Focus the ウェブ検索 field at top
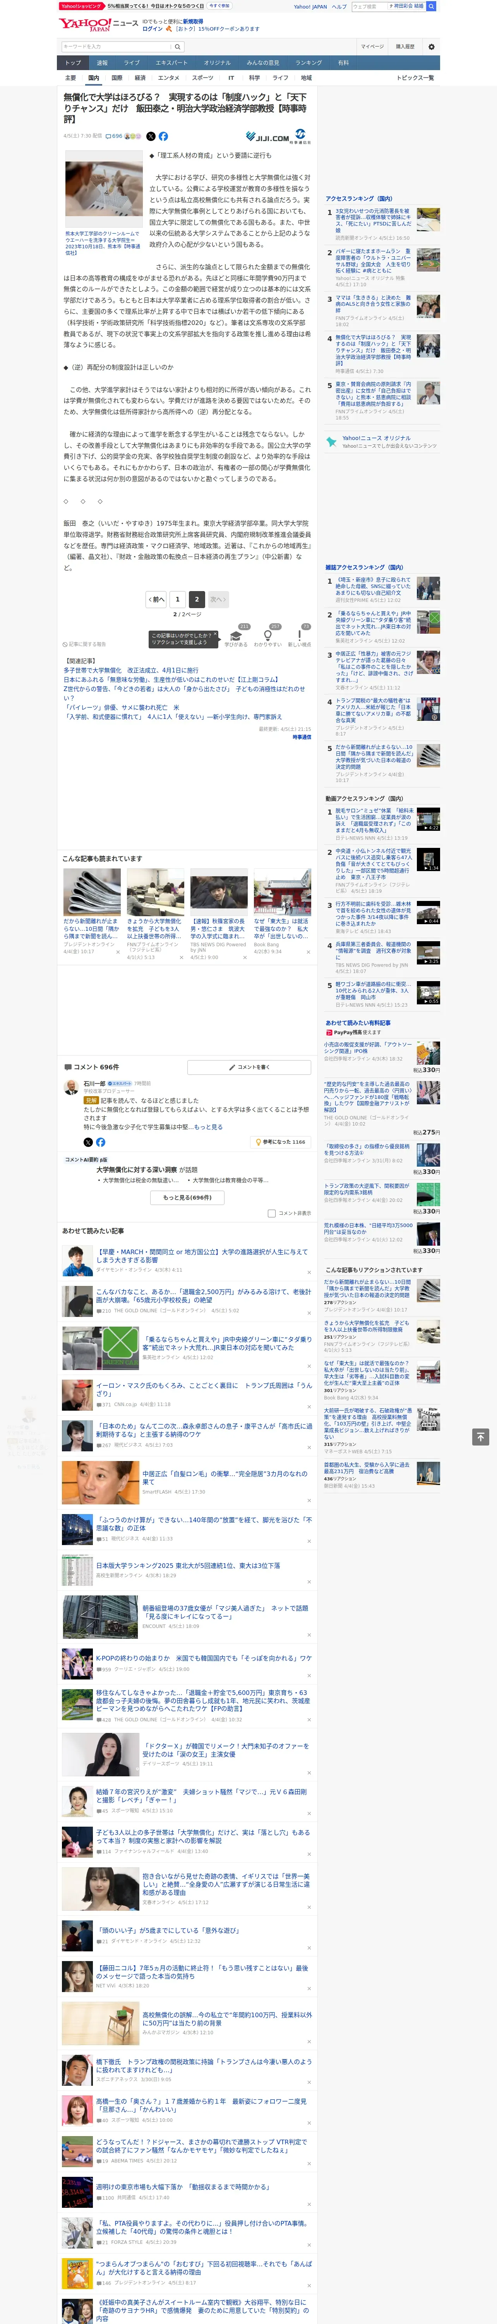The image size is (497, 2324). pos(369,6)
